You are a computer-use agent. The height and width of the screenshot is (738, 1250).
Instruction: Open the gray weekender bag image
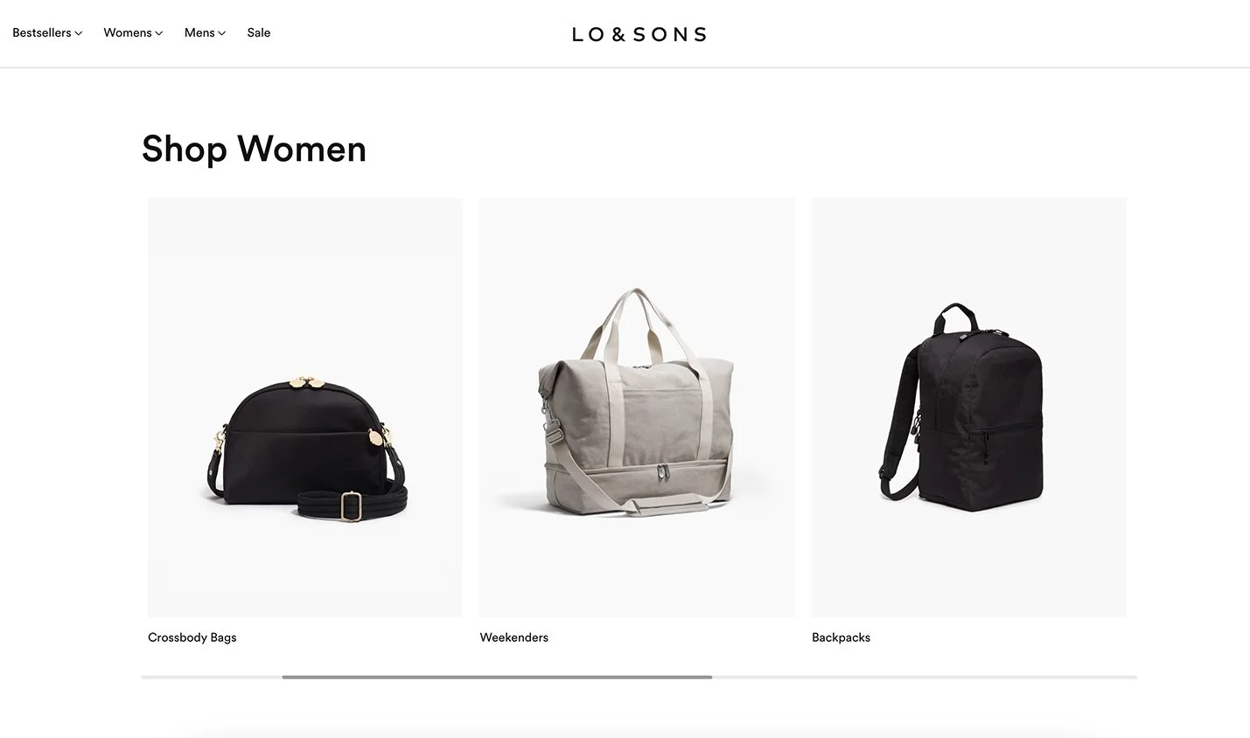637,407
